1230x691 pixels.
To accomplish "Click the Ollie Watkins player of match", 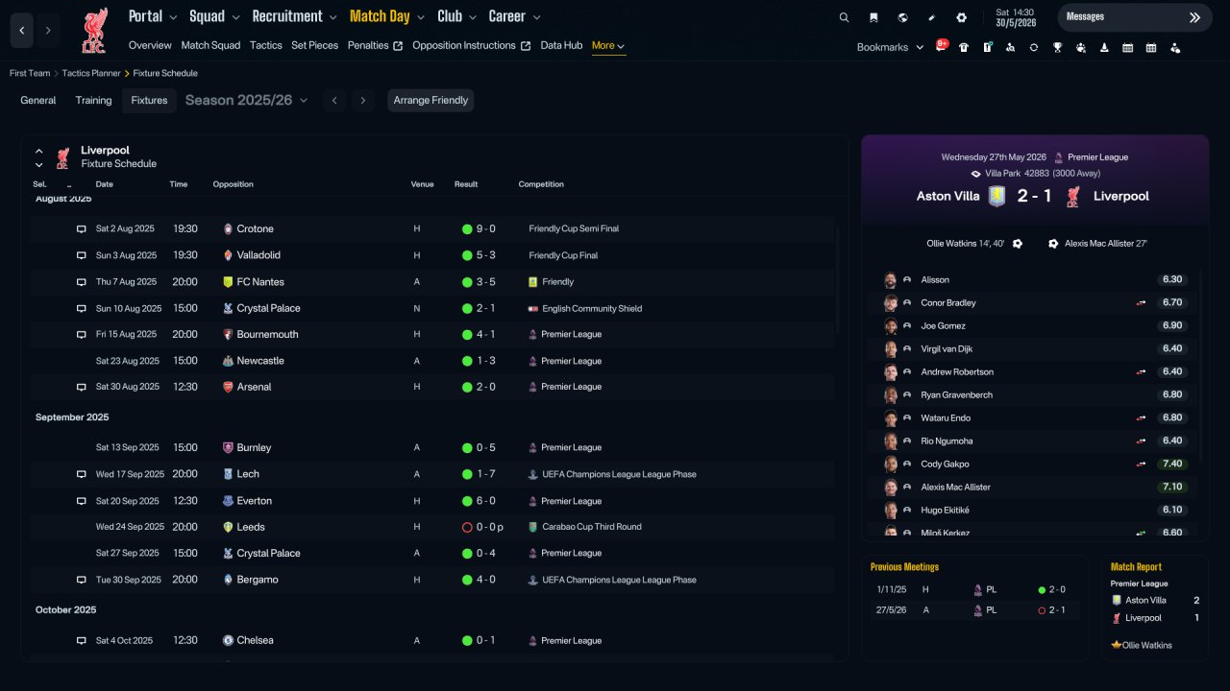I will (x=1147, y=645).
